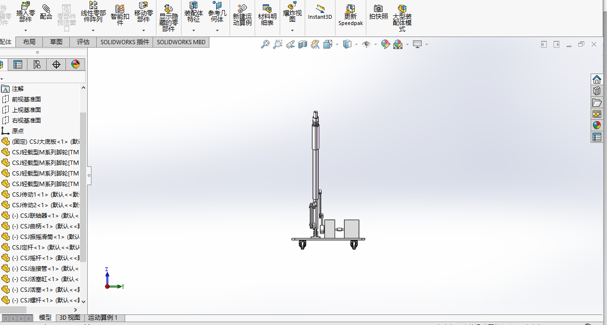
Task: Toggle 大型装配体模式 Large Assembly Mode
Action: tap(402, 18)
